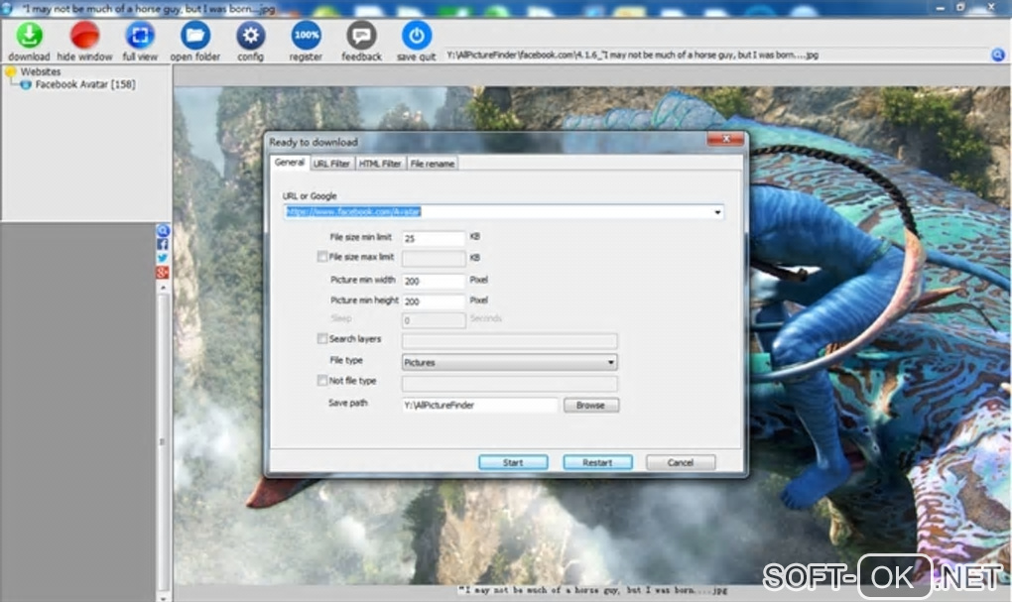Image resolution: width=1012 pixels, height=602 pixels.
Task: Cancel the Ready to download dialog
Action: [x=681, y=462]
